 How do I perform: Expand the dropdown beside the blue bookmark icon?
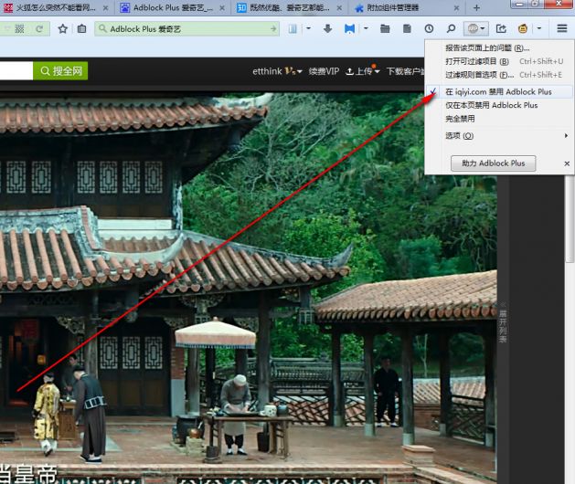click(366, 28)
